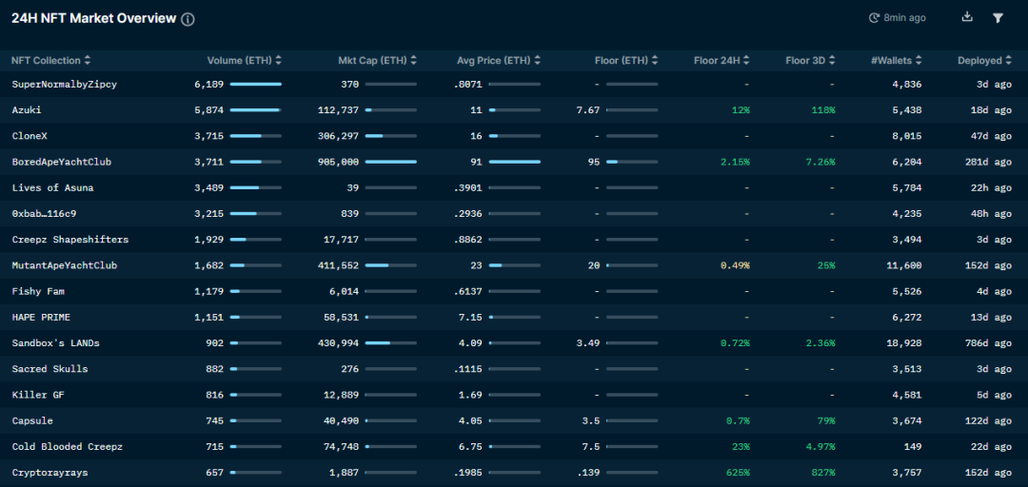Open the CloneX collection
The width and height of the screenshot is (1028, 487).
[30, 136]
